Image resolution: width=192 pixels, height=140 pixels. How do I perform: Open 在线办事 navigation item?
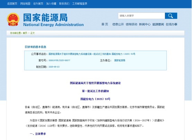point(172,24)
